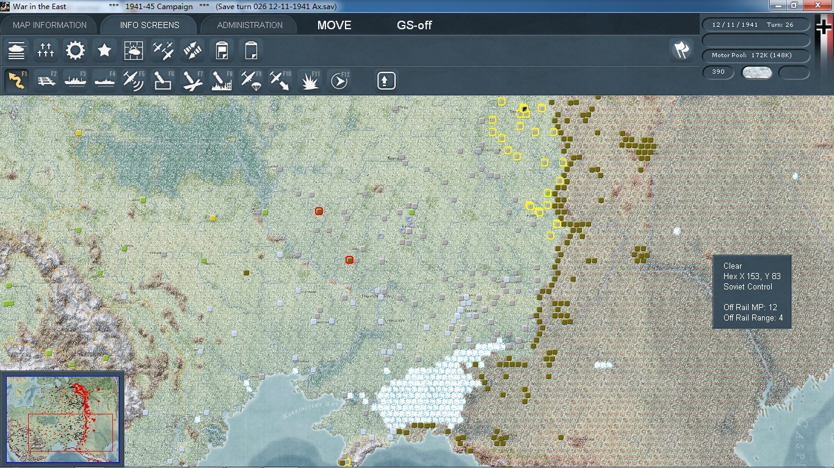
Task: Click the MOVE mode label
Action: [x=334, y=25]
